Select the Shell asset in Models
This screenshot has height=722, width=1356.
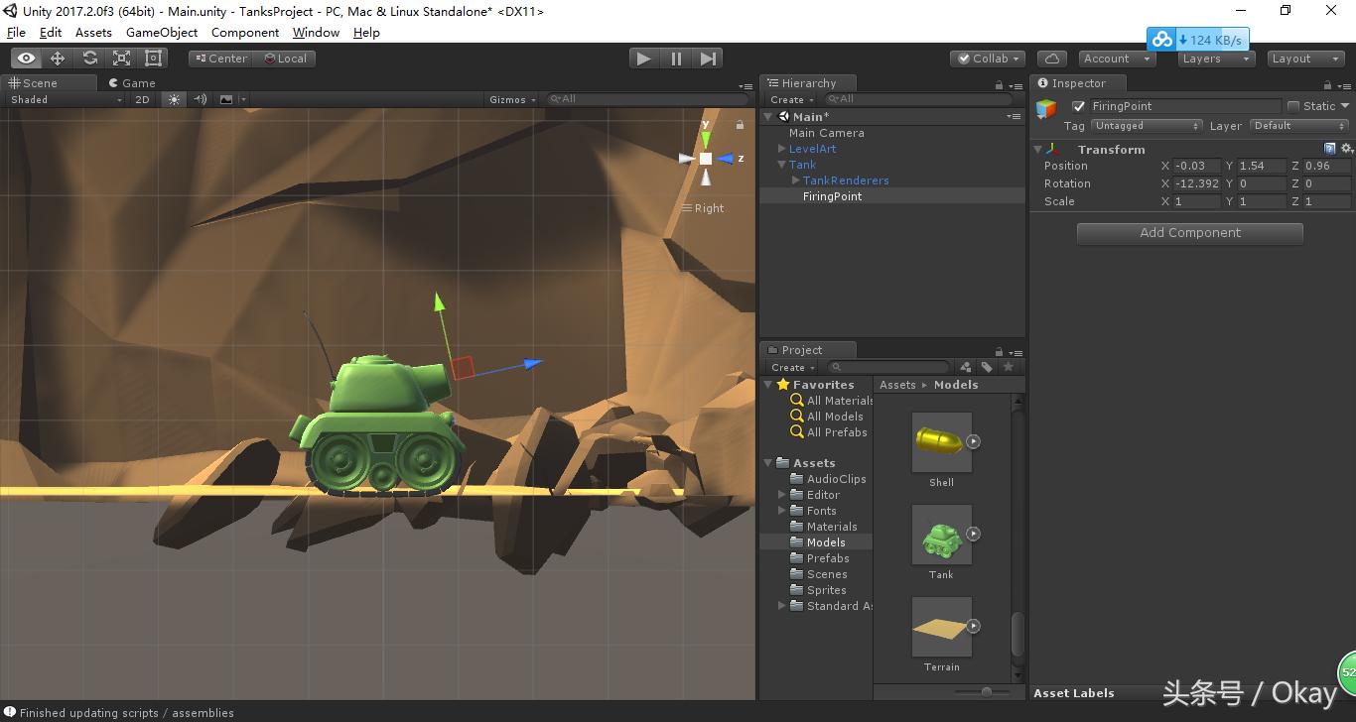point(940,443)
